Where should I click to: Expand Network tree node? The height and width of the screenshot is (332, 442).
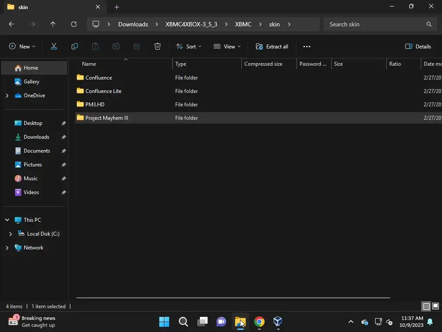click(7, 248)
